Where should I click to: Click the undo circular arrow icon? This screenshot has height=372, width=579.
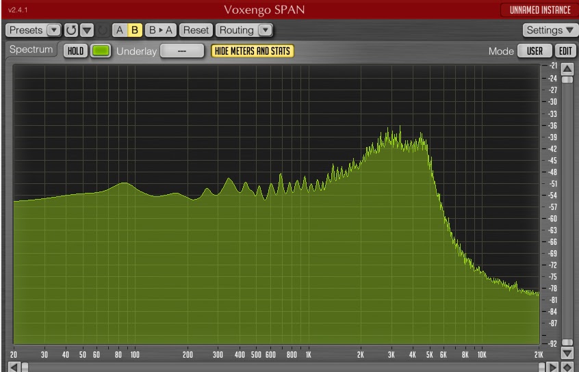coord(71,30)
